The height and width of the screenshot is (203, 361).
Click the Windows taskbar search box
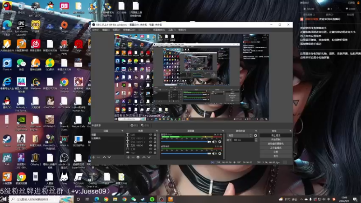pos(42,199)
